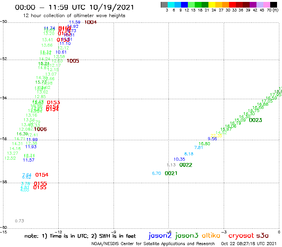Click the wave height value 15.09
This screenshot has width=282, height=247.
(x=240, y=120)
